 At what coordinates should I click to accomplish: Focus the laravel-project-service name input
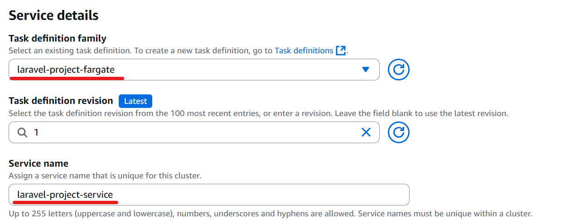(x=209, y=195)
